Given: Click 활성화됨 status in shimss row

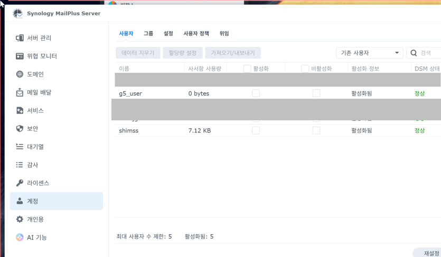Looking at the screenshot, I should click(x=361, y=130).
